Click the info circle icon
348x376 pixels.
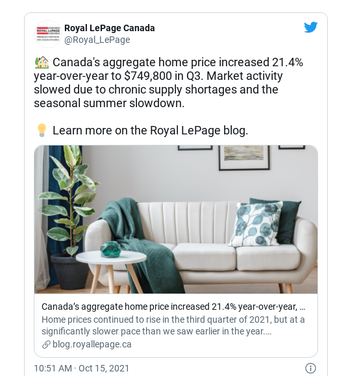point(310,368)
